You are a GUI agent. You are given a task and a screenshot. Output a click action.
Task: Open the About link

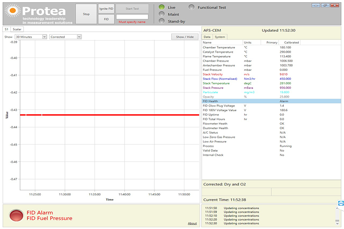(192, 223)
